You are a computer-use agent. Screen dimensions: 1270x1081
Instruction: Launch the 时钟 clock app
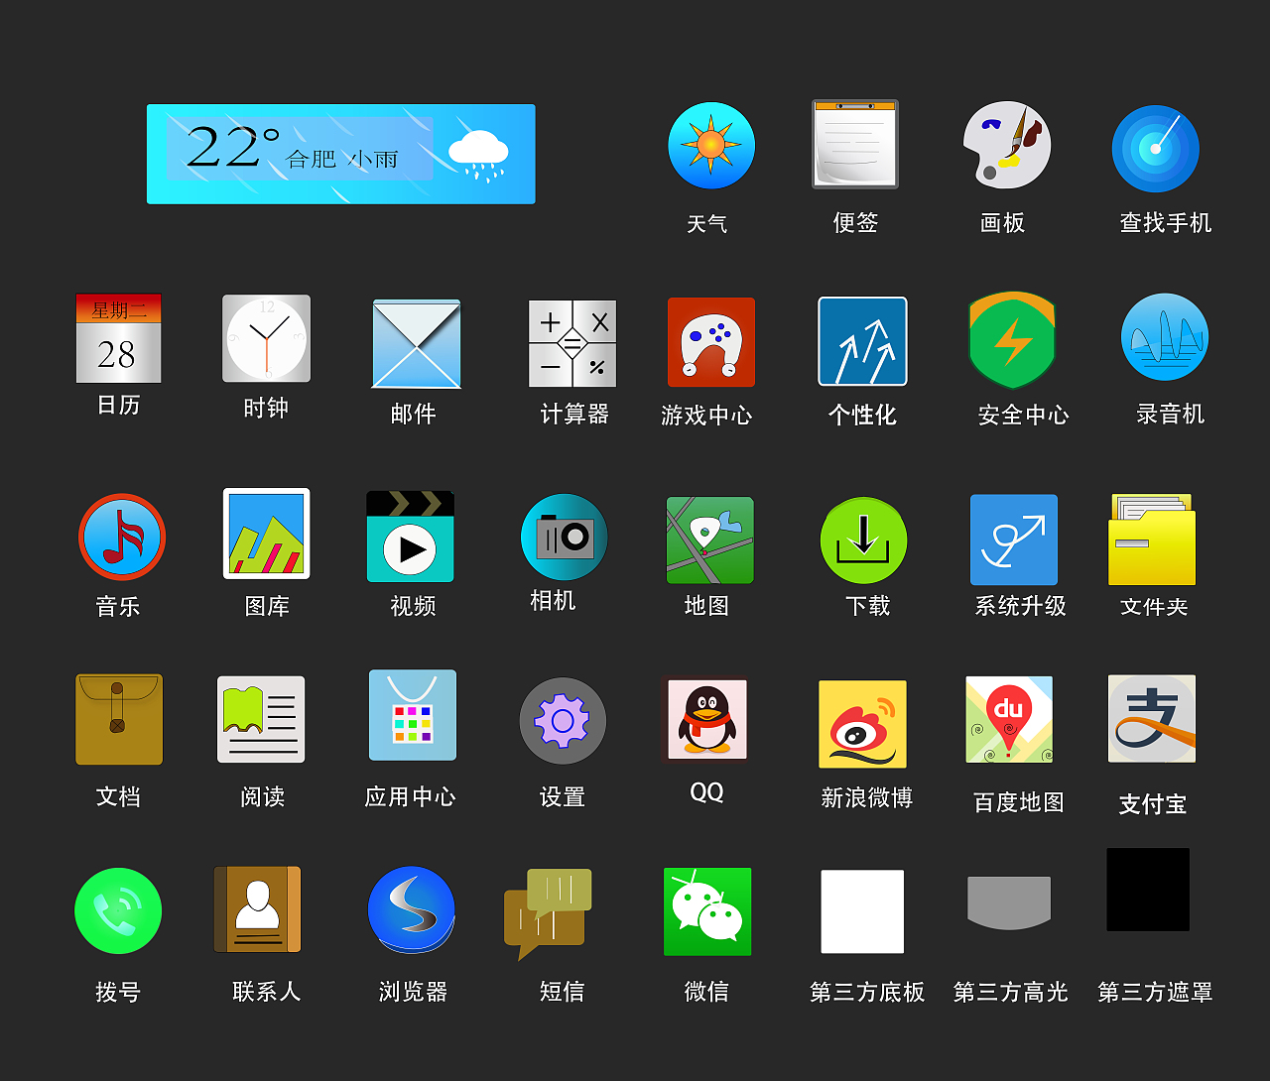point(265,338)
